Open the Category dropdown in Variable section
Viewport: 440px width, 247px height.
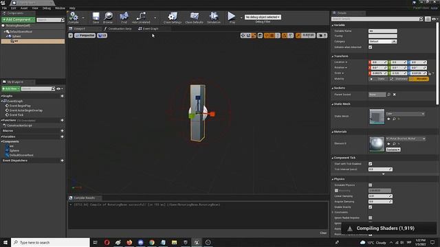[x=382, y=41]
